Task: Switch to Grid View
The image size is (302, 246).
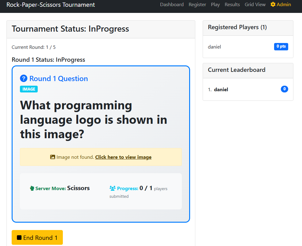Action: click(255, 5)
